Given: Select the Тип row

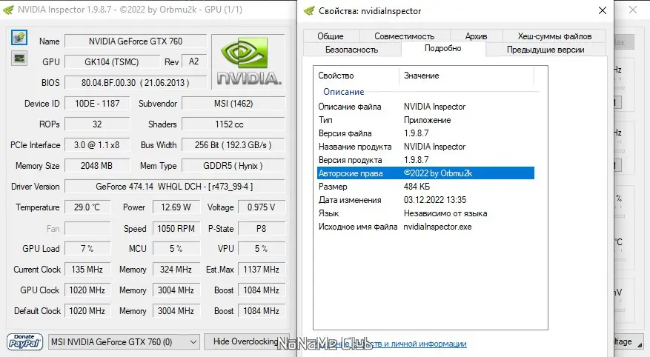Looking at the screenshot, I should (425, 120).
